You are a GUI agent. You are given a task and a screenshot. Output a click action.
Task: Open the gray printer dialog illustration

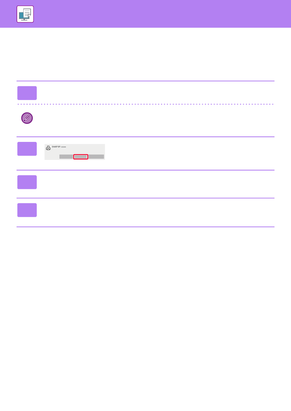75,152
